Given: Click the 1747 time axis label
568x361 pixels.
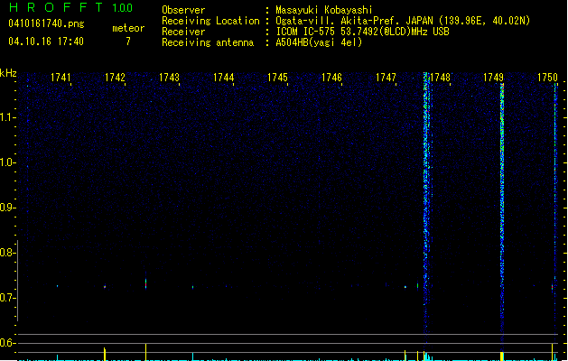Looking at the screenshot, I should coord(386,78).
